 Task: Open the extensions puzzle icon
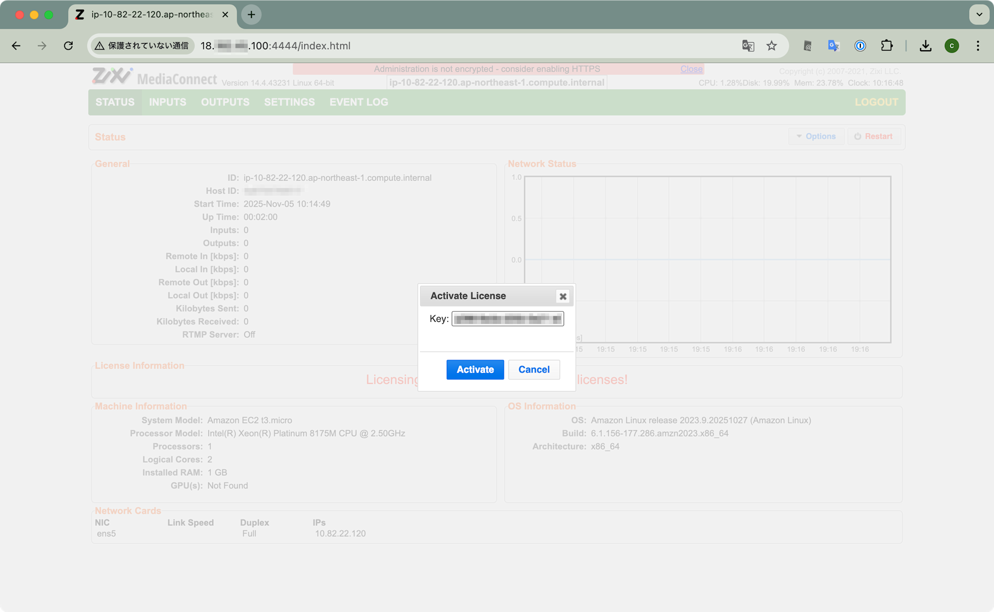(x=887, y=46)
